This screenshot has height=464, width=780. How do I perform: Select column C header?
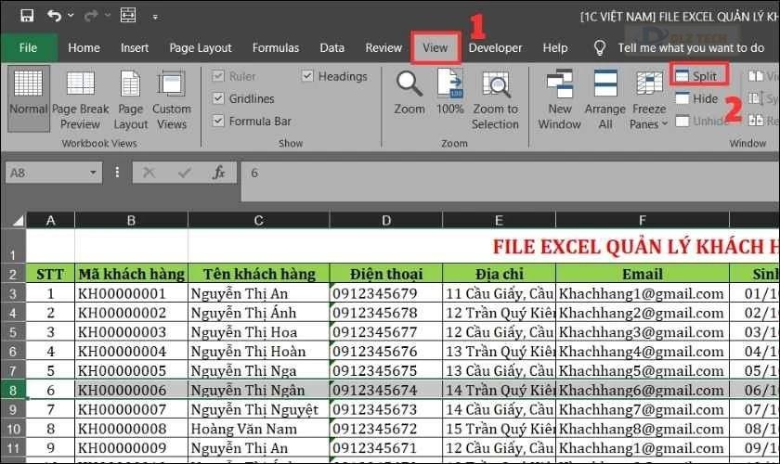259,220
